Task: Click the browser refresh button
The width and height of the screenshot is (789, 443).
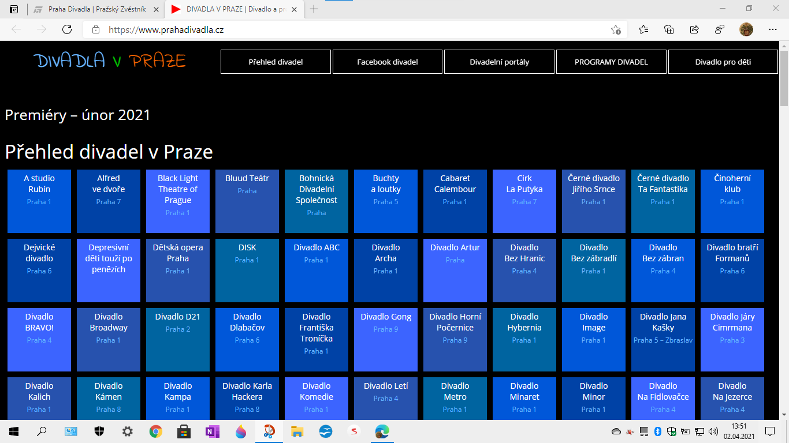Action: pos(67,30)
